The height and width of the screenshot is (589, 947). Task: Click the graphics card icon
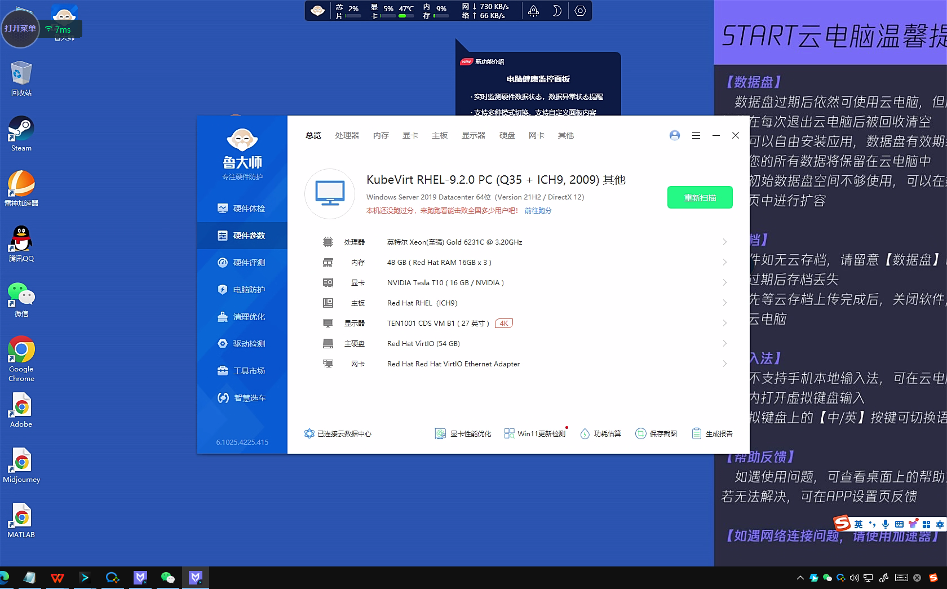click(328, 283)
